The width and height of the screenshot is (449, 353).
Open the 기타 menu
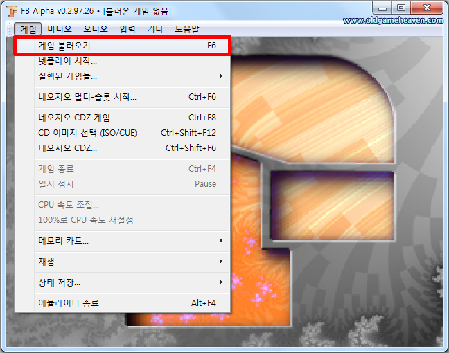[155, 29]
